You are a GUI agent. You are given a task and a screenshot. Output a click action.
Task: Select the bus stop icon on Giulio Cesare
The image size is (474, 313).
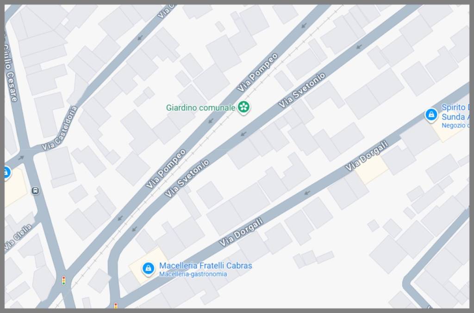tap(35, 191)
